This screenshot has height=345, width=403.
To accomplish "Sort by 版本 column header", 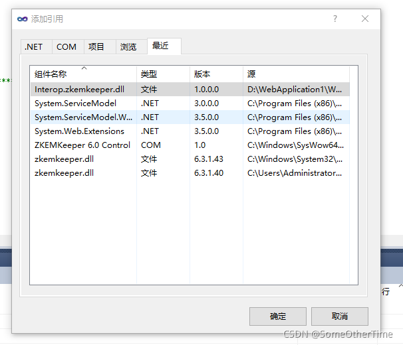I will click(216, 74).
